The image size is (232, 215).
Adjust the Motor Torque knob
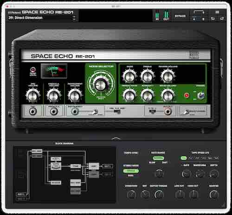159,195
